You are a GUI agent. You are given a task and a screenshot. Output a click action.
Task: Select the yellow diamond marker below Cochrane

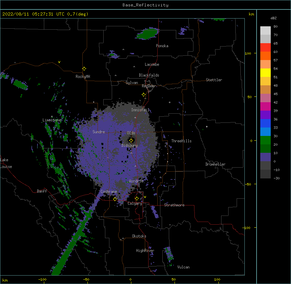pos(115,199)
